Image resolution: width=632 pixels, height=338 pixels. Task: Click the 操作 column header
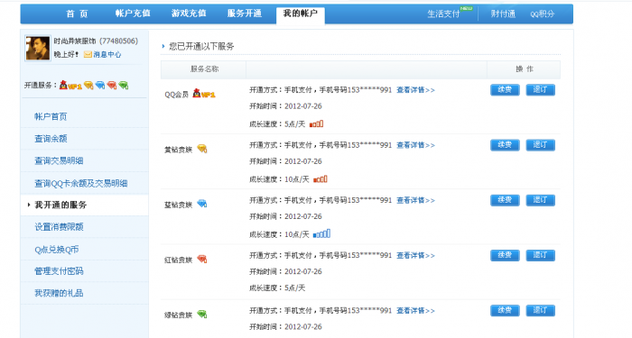(x=524, y=69)
